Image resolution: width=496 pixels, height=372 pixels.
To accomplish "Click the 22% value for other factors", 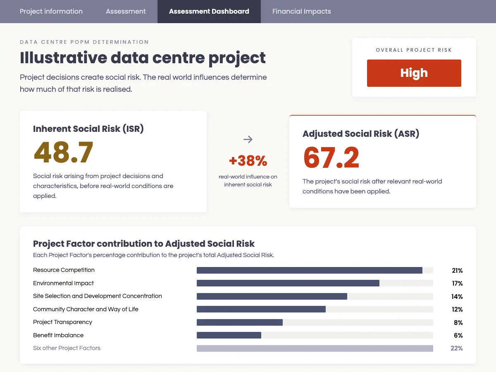I will coord(457,348).
